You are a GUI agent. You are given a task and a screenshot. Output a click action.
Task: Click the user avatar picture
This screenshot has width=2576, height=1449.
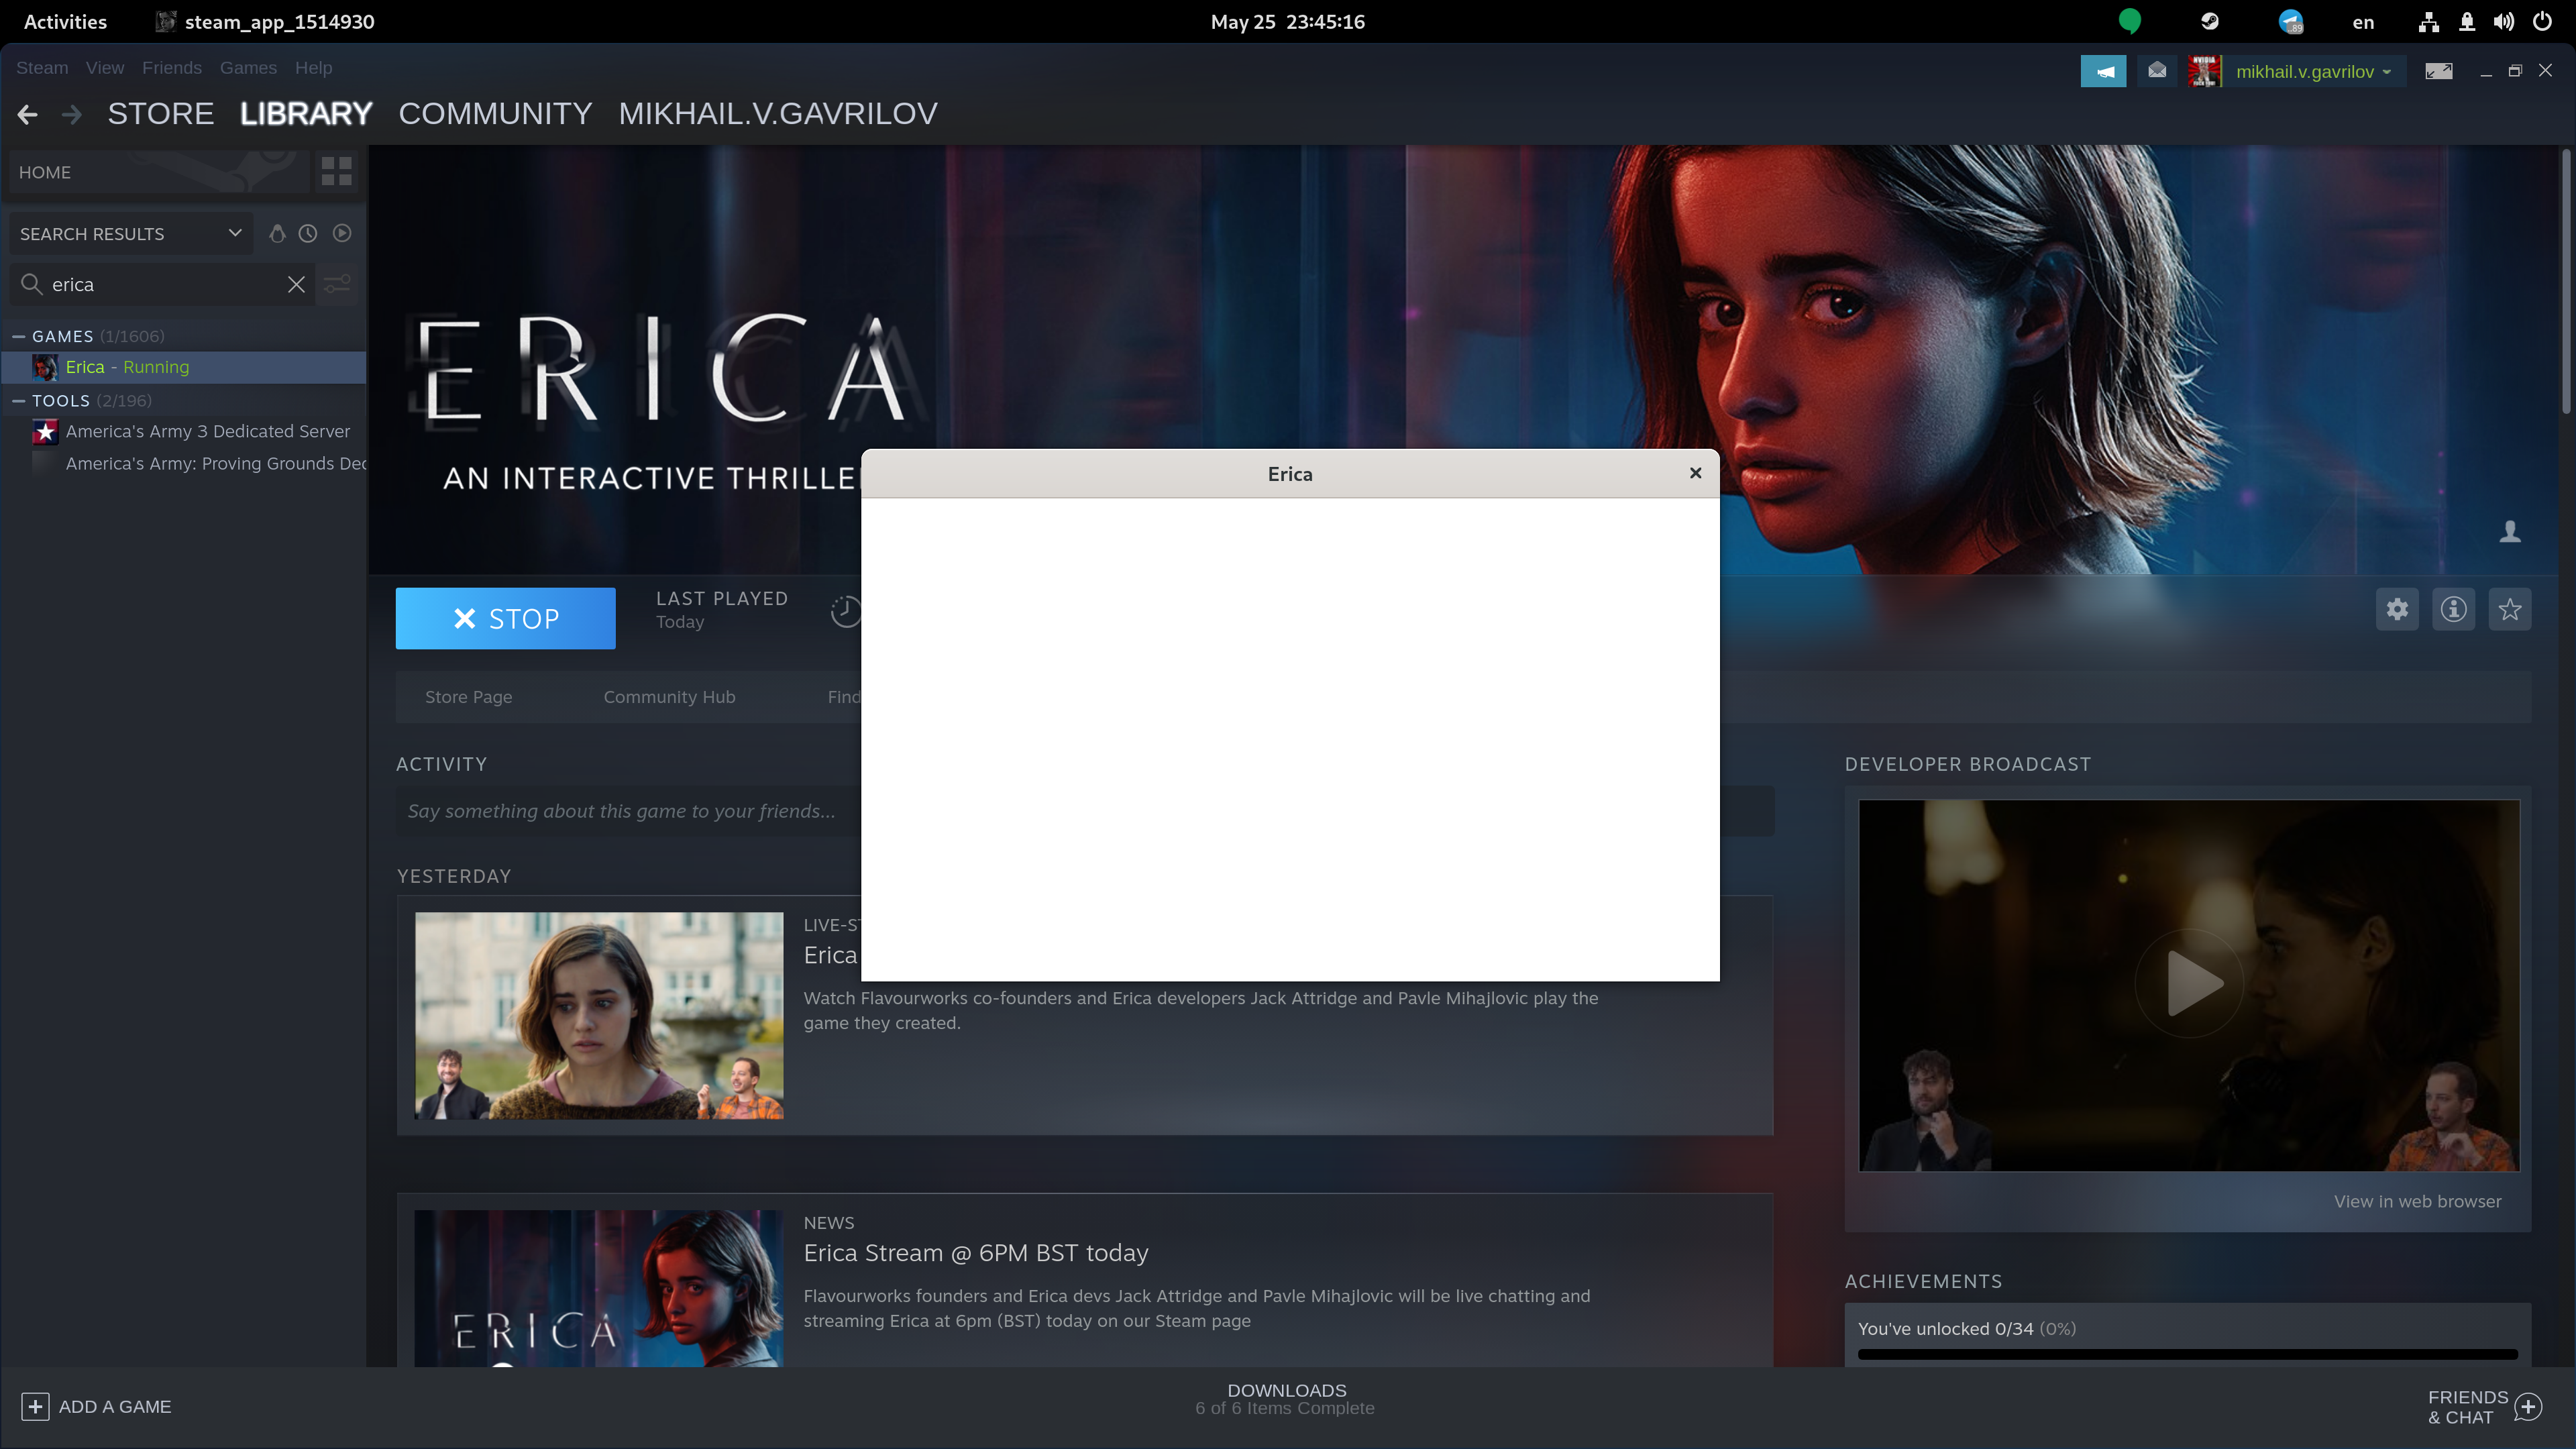(2204, 71)
